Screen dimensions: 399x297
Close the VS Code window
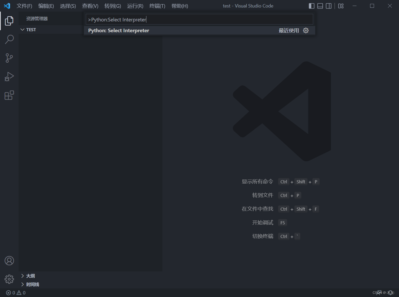[390, 6]
